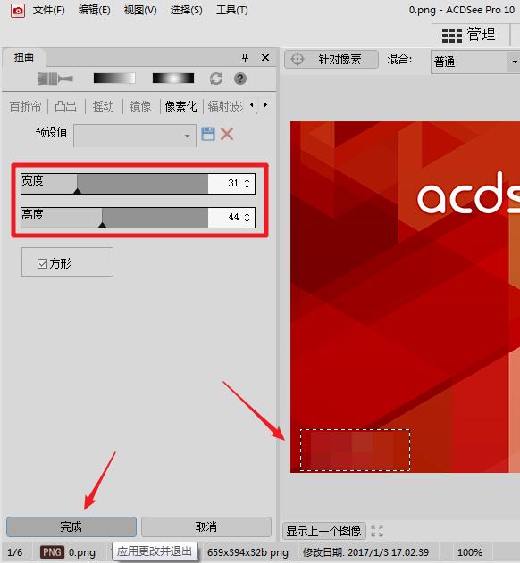Click the PNG file type badge
This screenshot has width=520, height=563.
(52, 552)
